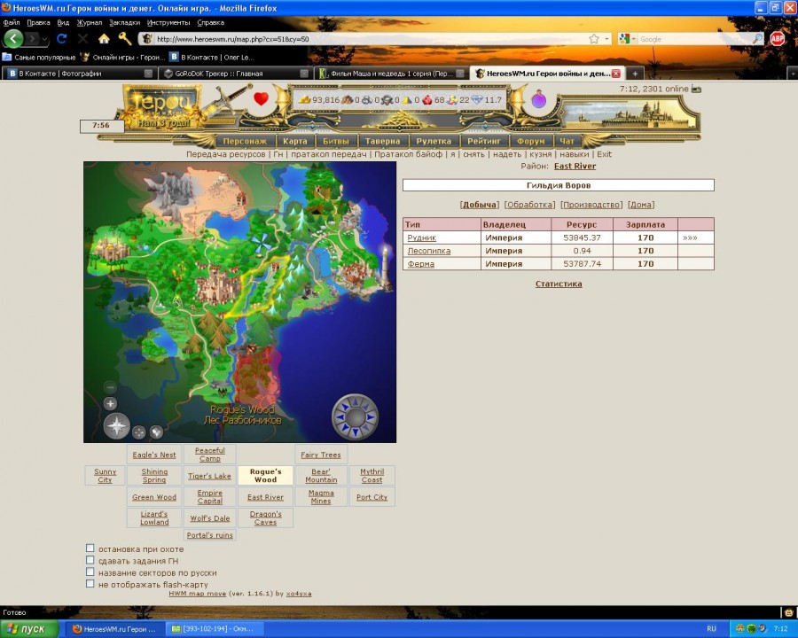Open the Персонаж game menu

click(x=245, y=142)
